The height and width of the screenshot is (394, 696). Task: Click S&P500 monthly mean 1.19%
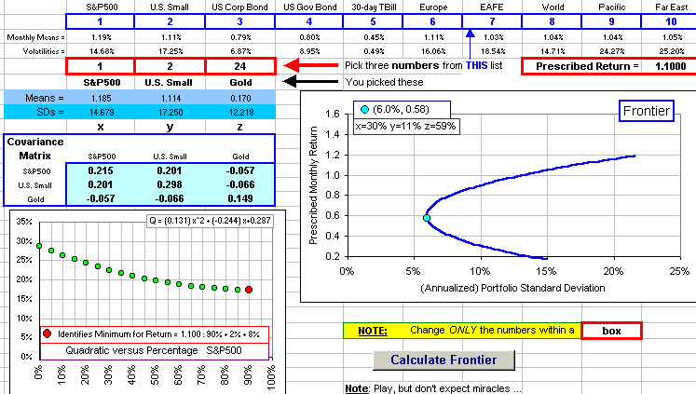tap(102, 37)
